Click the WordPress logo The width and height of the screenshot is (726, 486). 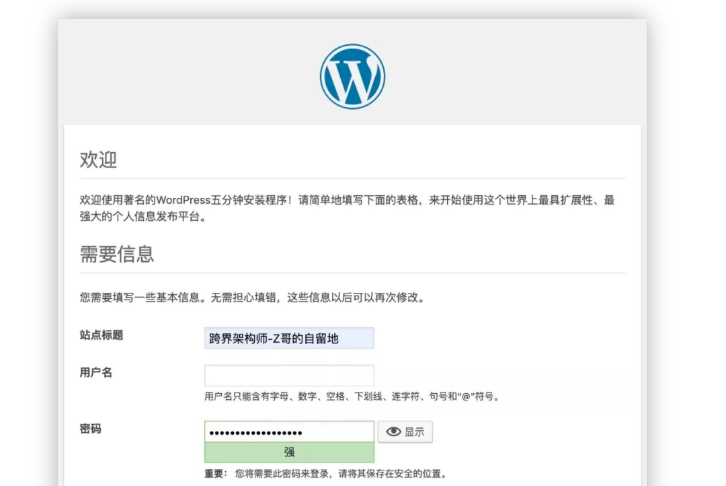coord(352,77)
